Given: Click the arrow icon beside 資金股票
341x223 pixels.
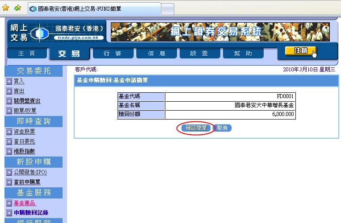Looking at the screenshot, I should click(x=9, y=132).
